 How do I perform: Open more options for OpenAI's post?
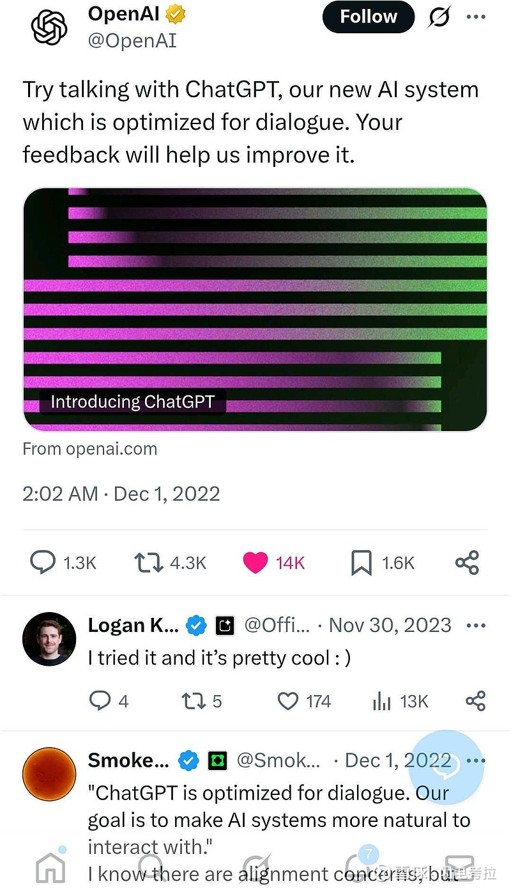[x=476, y=17]
